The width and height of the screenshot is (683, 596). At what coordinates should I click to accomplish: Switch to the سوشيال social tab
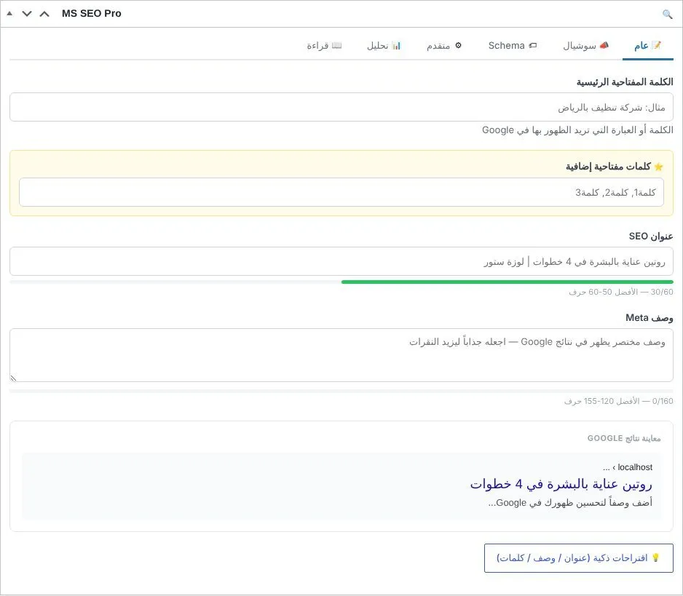[x=586, y=46]
